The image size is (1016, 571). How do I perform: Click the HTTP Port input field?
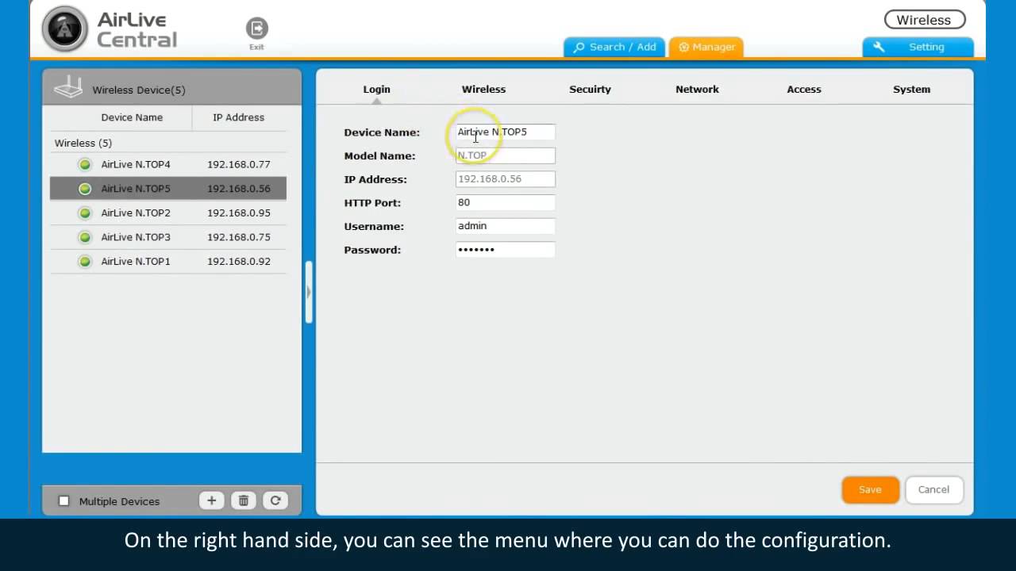[x=506, y=203]
